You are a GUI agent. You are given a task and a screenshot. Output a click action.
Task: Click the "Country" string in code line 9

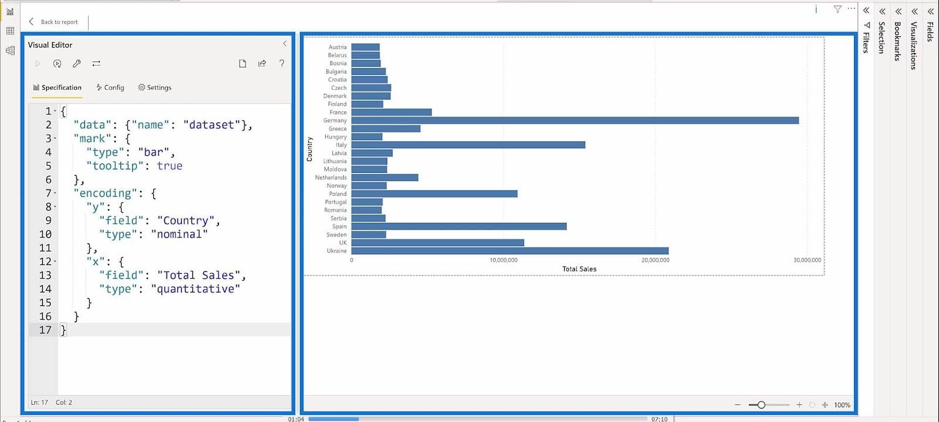[185, 221]
